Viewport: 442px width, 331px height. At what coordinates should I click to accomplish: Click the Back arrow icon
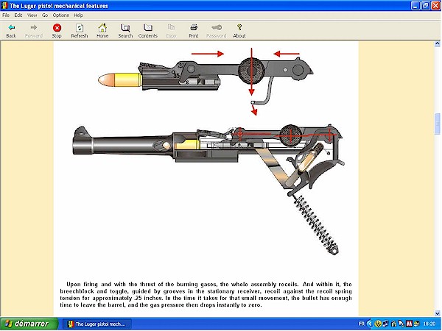pyautogui.click(x=11, y=28)
